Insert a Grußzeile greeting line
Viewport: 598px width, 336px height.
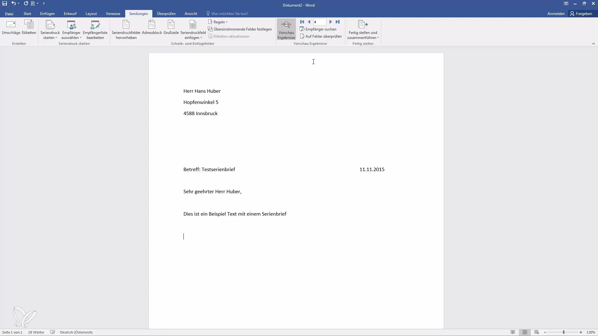tap(171, 28)
